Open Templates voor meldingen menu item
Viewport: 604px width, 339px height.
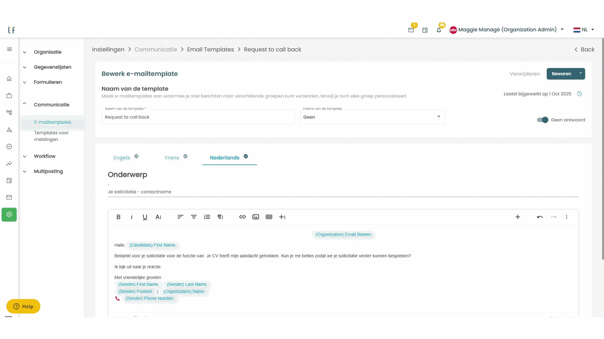pyautogui.click(x=51, y=136)
